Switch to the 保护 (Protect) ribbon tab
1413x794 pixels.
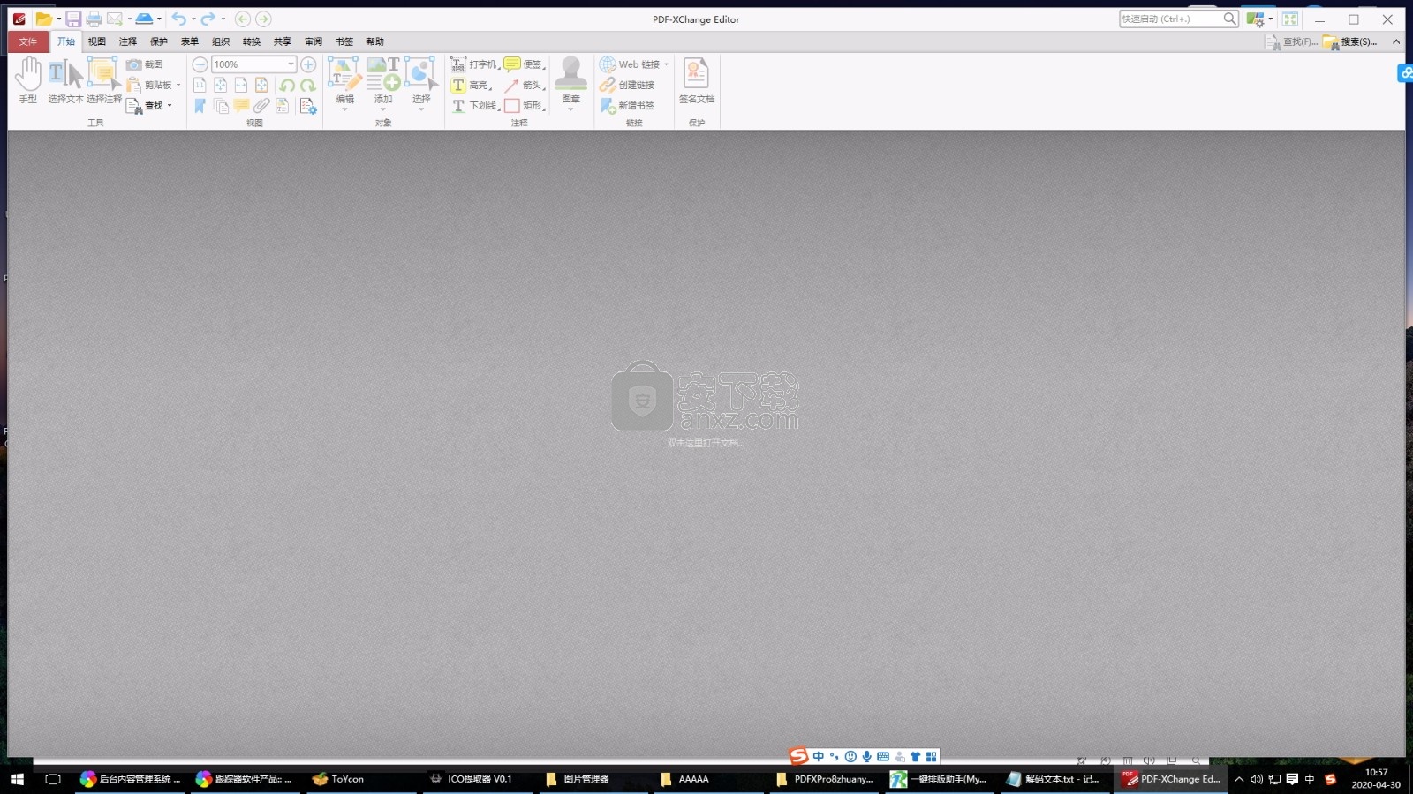(159, 41)
